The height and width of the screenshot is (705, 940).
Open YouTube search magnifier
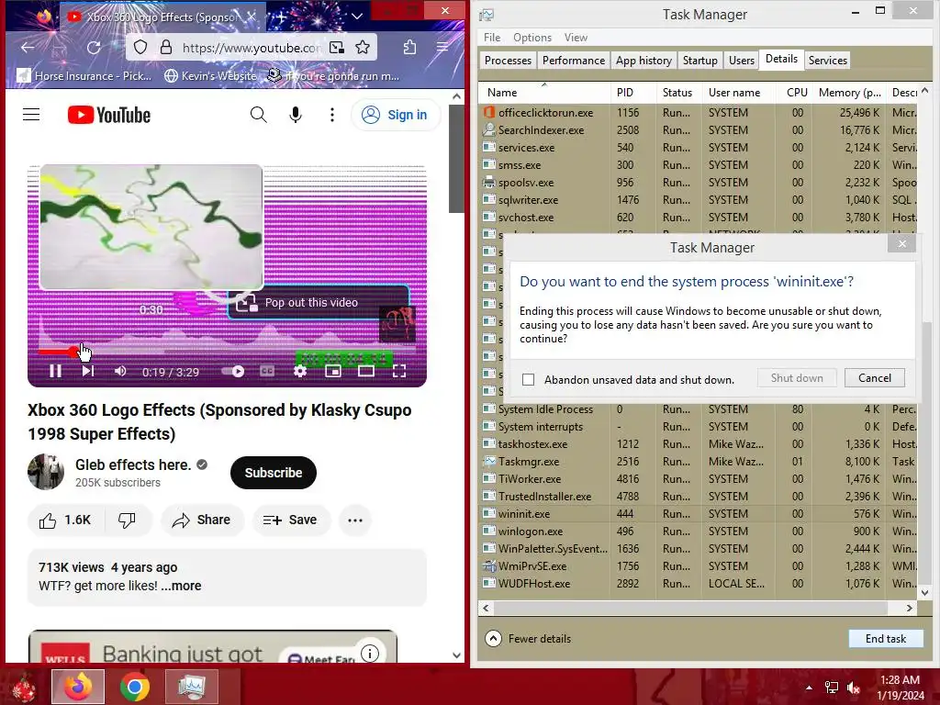tap(258, 115)
